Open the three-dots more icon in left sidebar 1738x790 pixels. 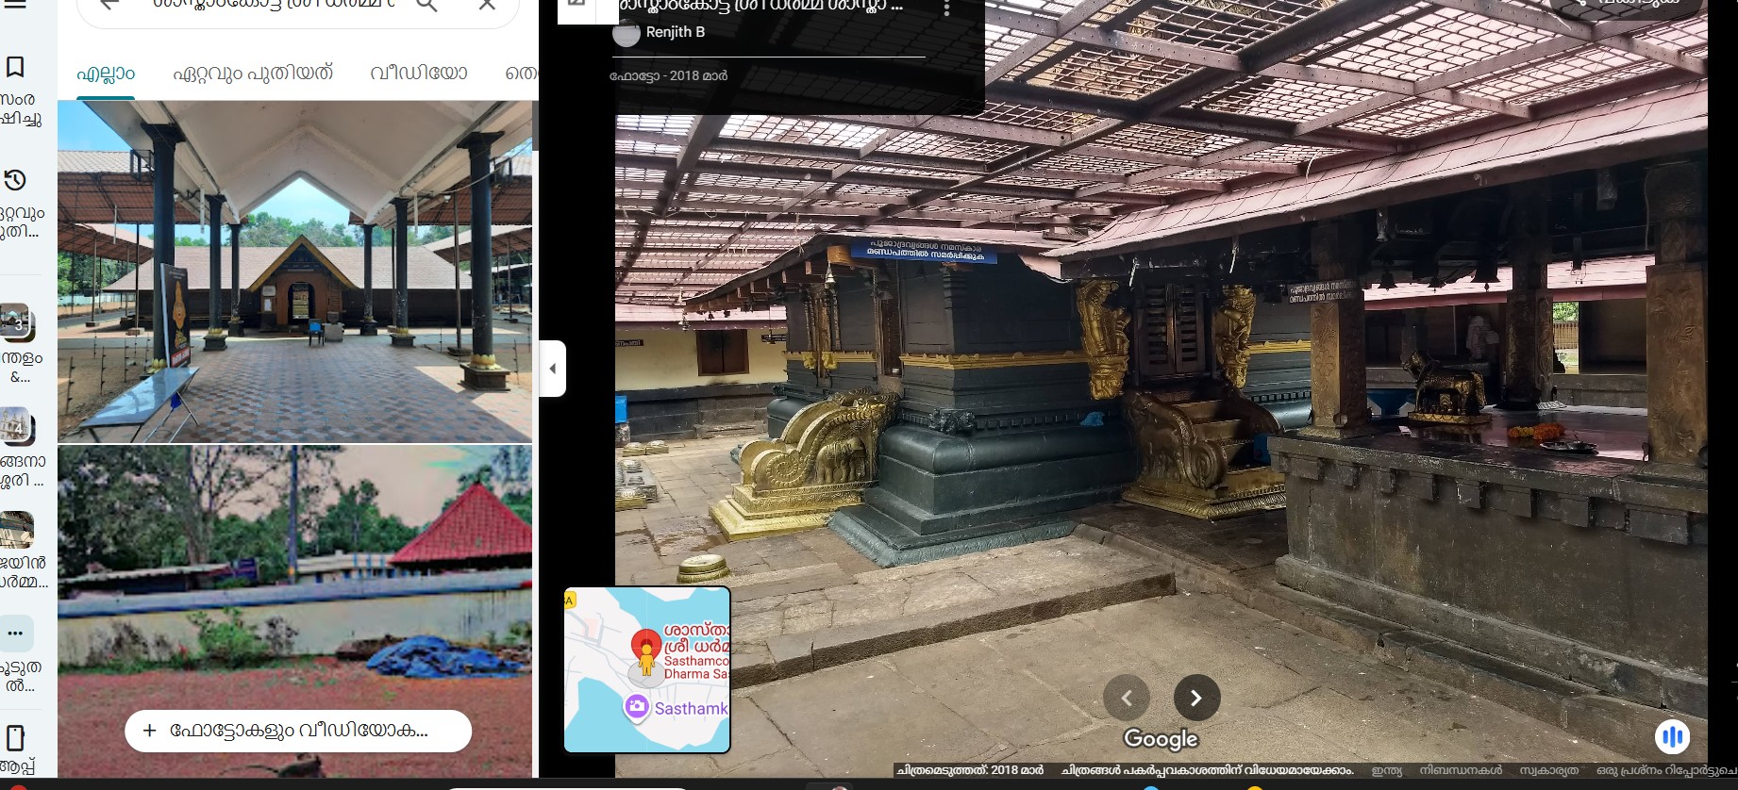coord(15,633)
